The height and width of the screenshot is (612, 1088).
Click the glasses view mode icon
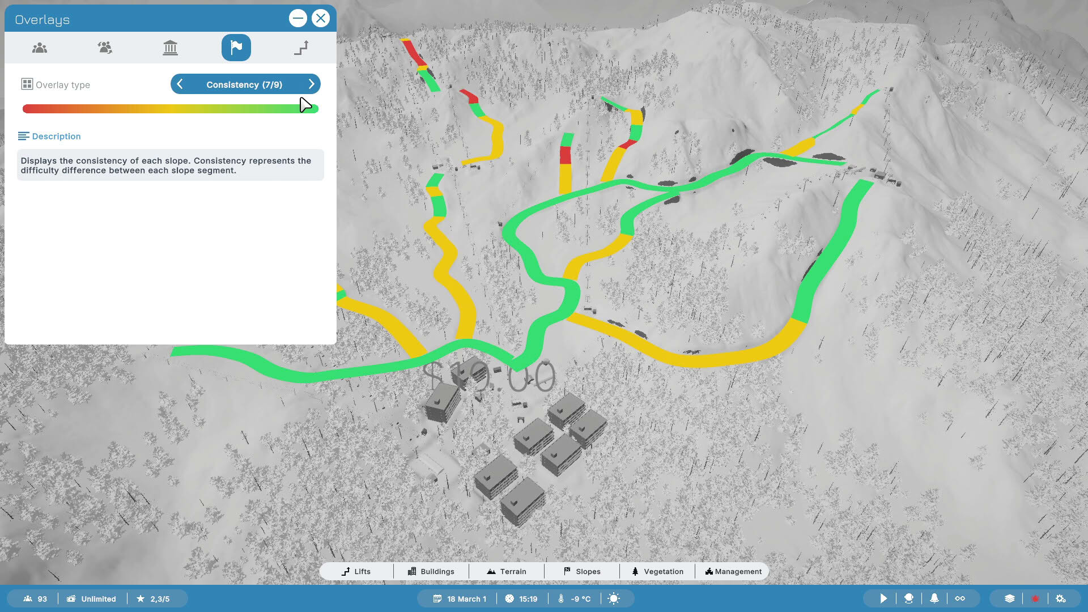pos(960,598)
